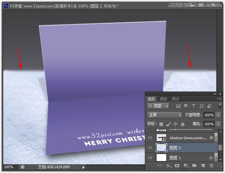Select the shadow smart object thumbnail
Screen dimensions: 225x173
(161, 138)
